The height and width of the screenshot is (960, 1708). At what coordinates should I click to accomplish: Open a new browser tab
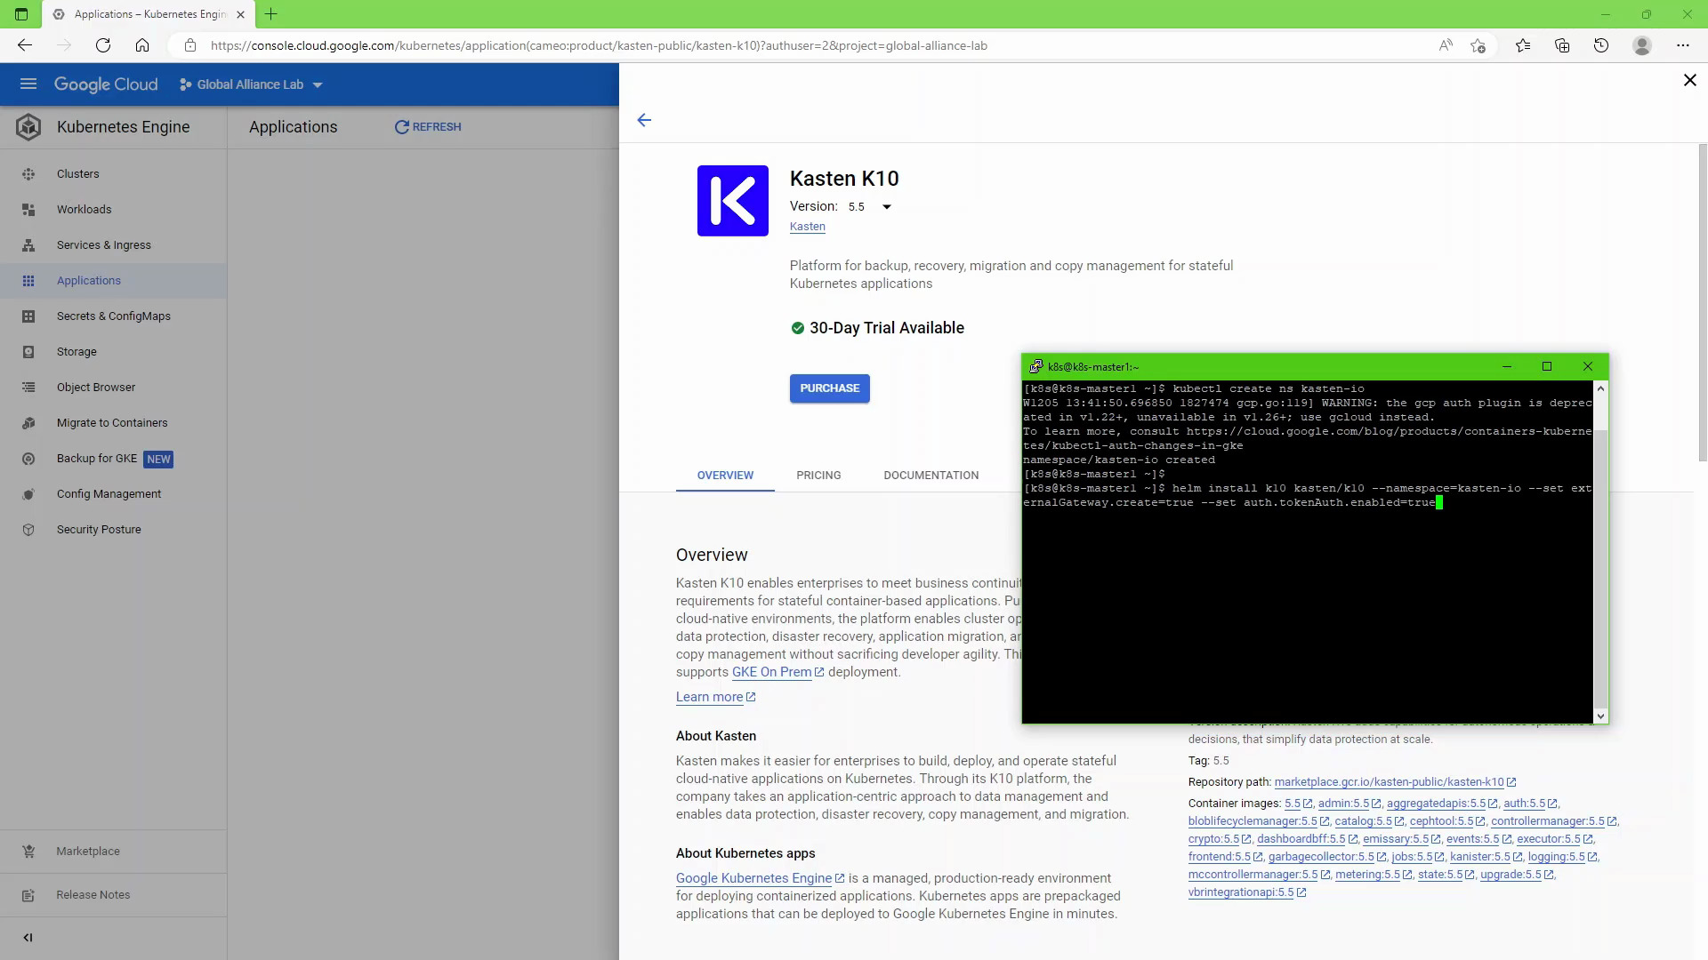click(x=271, y=14)
